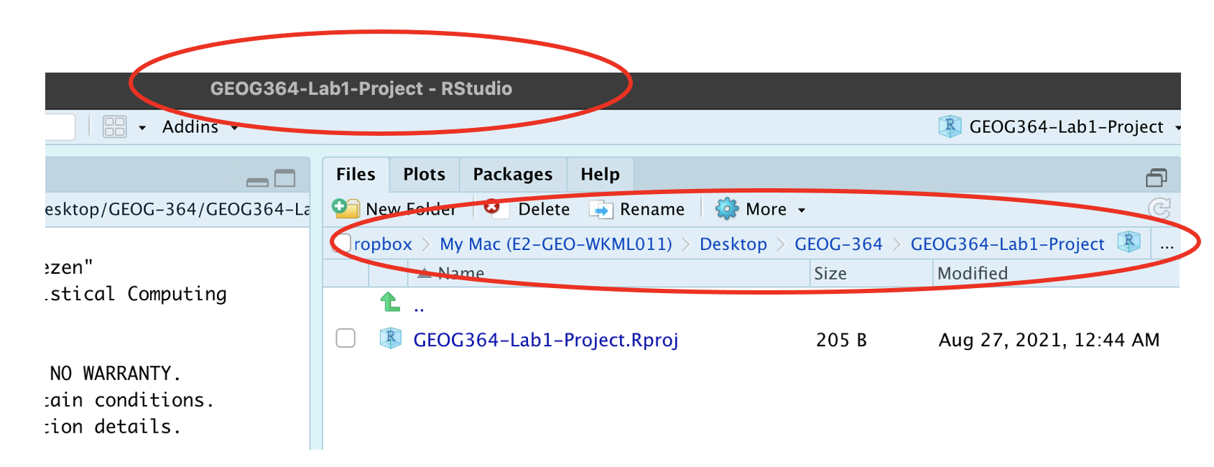Open the More gear dropdown
Screen dimensions: 1214x467
point(760,209)
